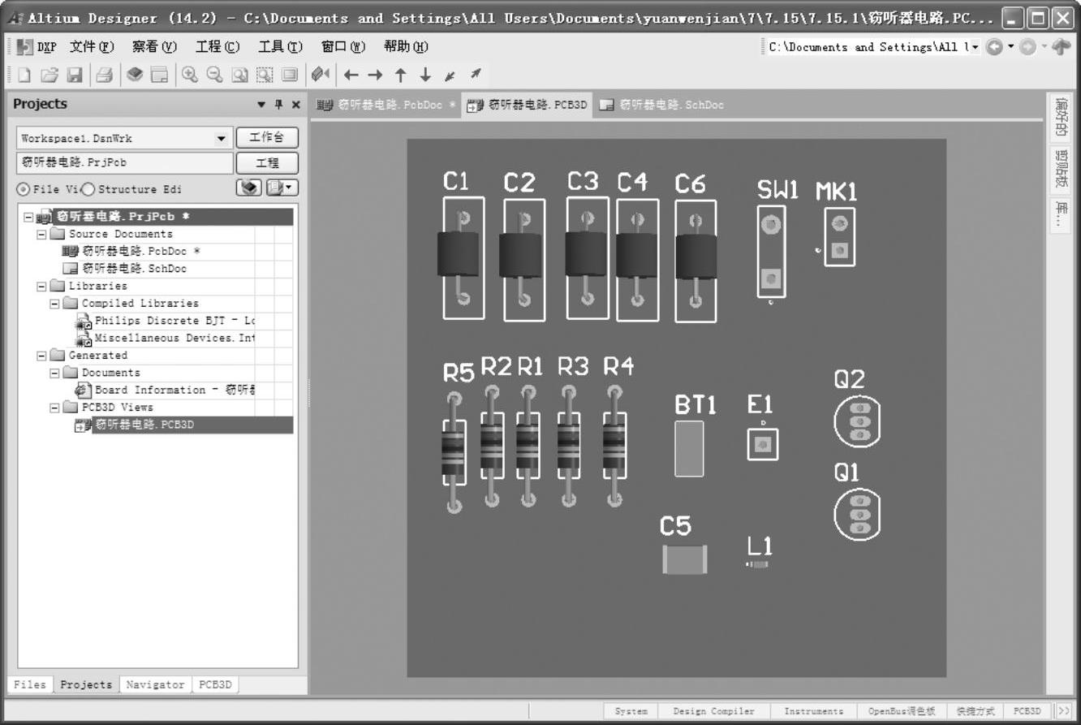This screenshot has height=725, width=1081.
Task: Click the System status bar button
Action: tap(631, 711)
